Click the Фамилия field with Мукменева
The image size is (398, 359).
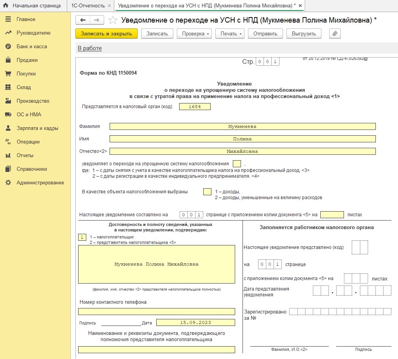coord(243,126)
